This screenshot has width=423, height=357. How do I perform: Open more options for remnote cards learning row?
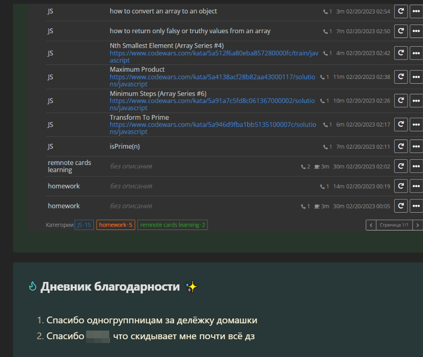[416, 166]
